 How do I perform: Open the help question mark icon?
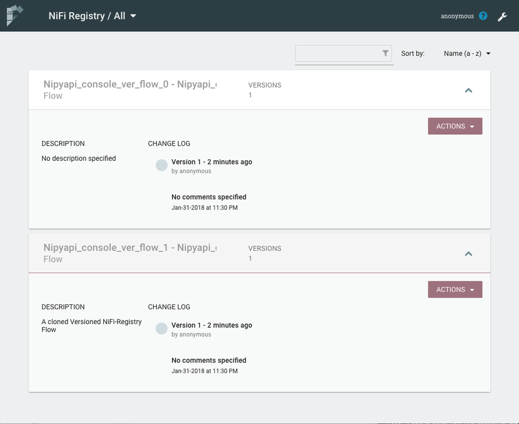coord(483,16)
